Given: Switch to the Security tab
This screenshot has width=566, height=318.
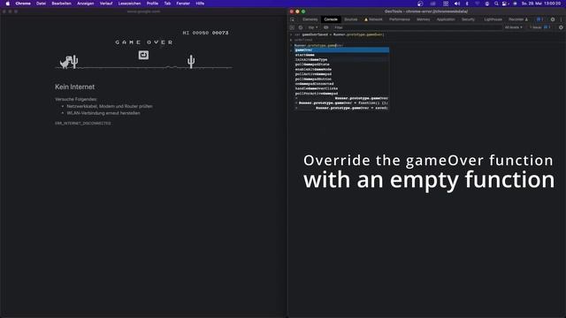Looking at the screenshot, I should click(x=468, y=19).
